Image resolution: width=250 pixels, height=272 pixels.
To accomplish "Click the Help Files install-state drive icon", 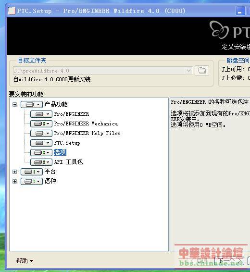I will point(39,134).
